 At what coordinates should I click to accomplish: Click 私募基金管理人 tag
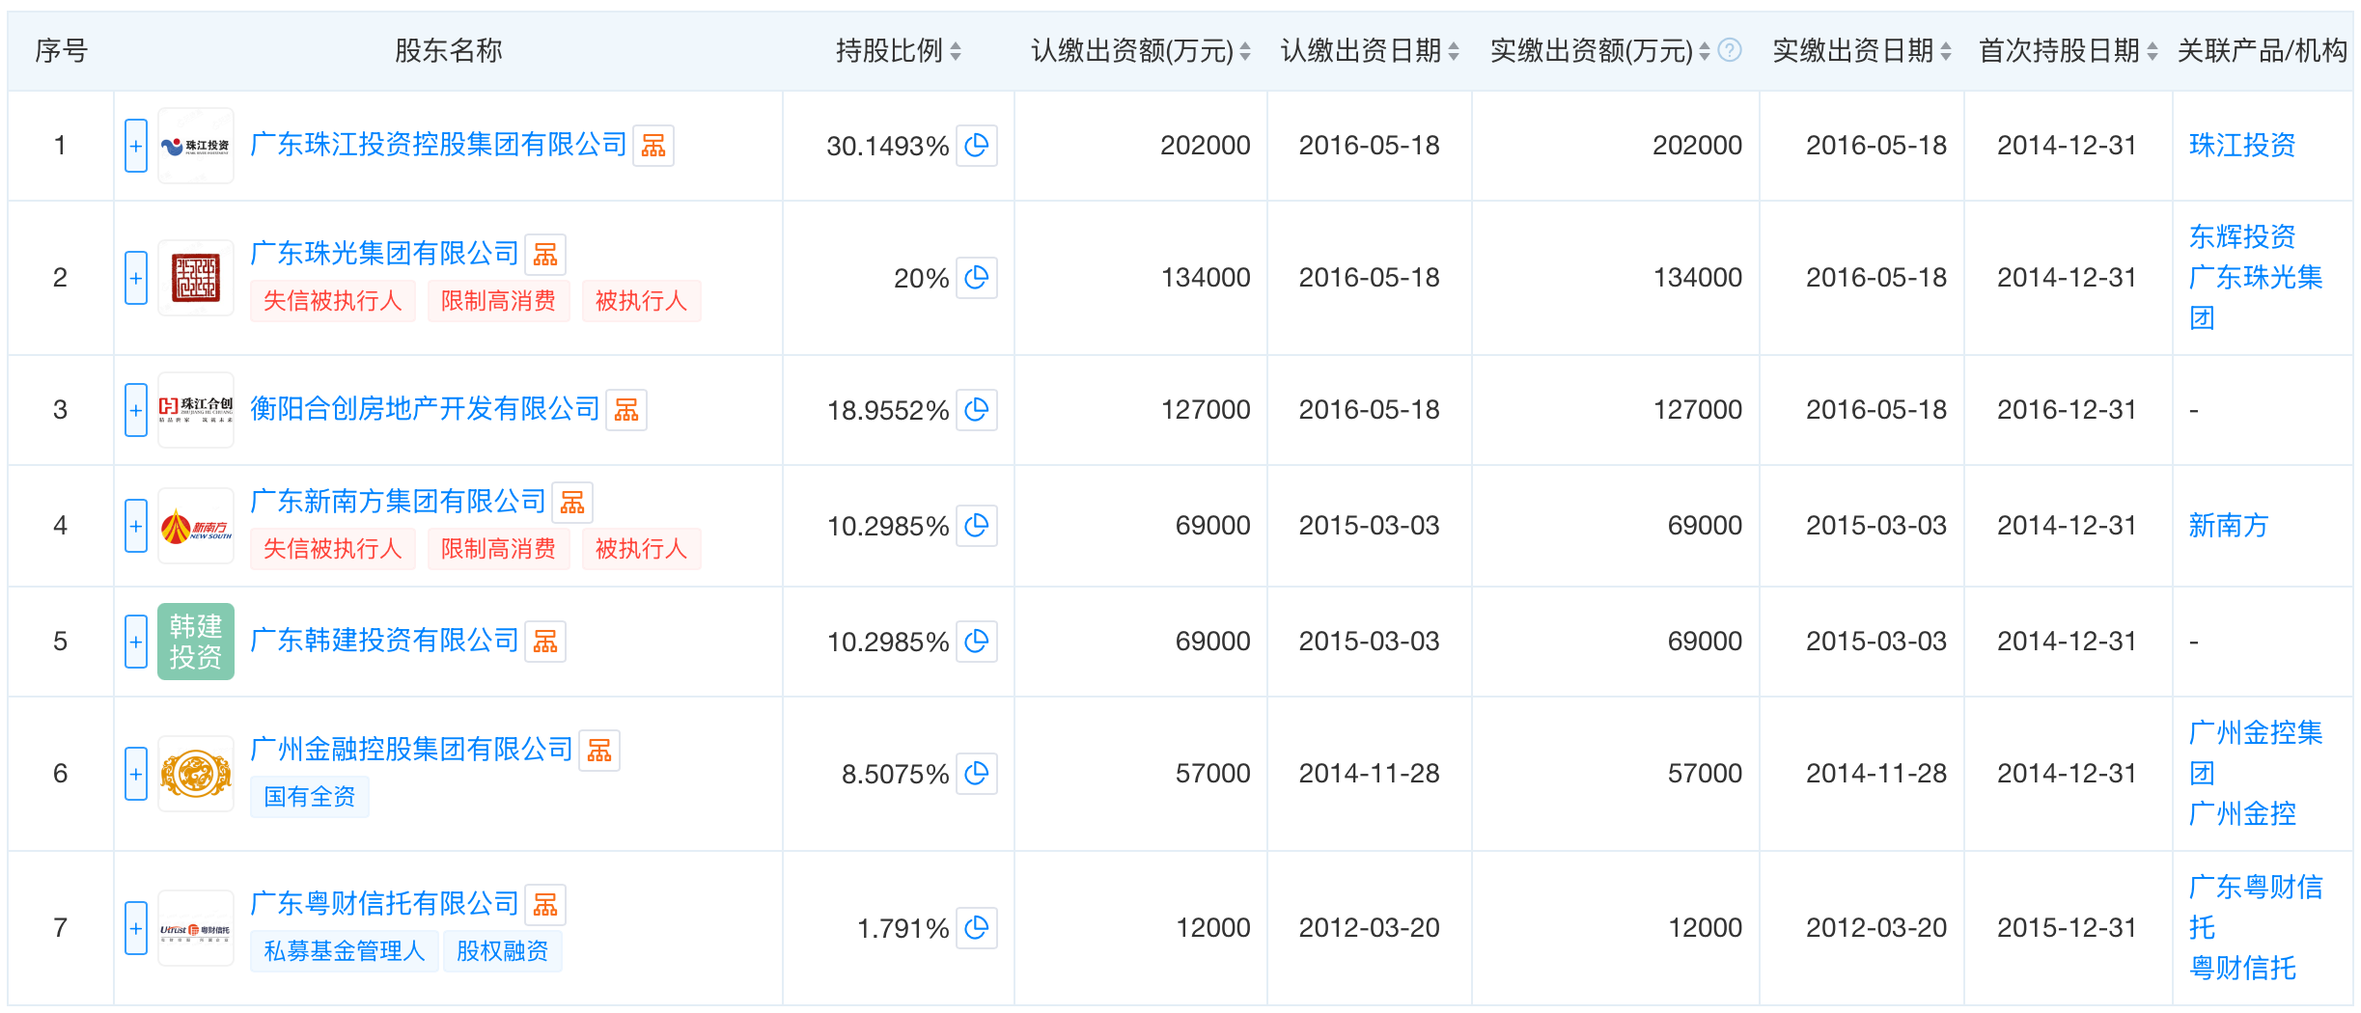tap(344, 951)
